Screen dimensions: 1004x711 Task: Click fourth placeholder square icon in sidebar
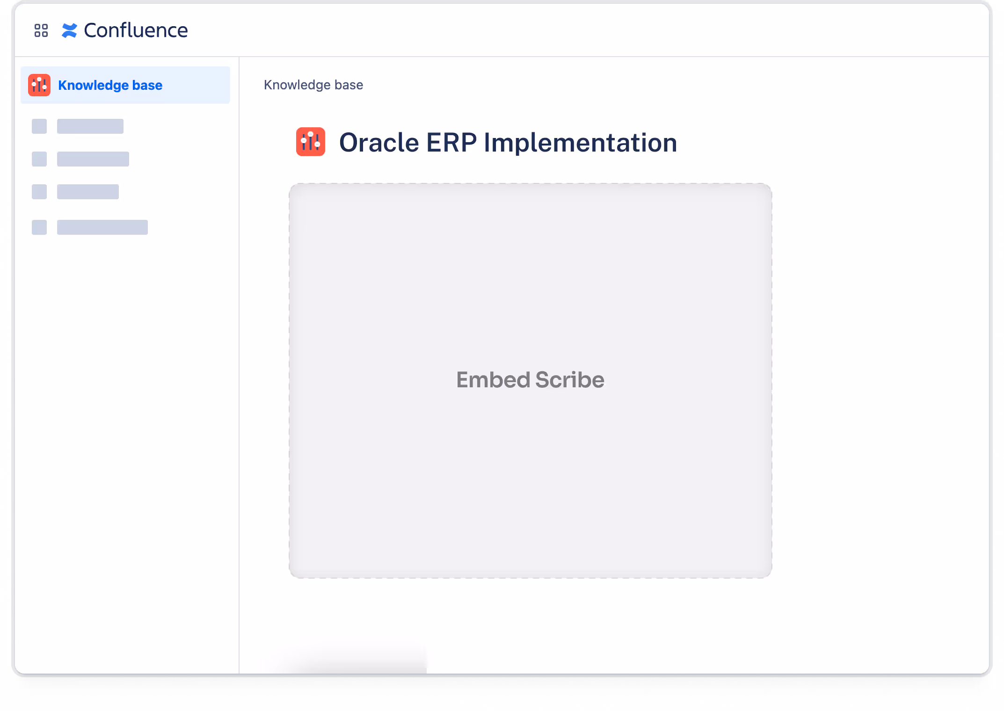(x=39, y=227)
